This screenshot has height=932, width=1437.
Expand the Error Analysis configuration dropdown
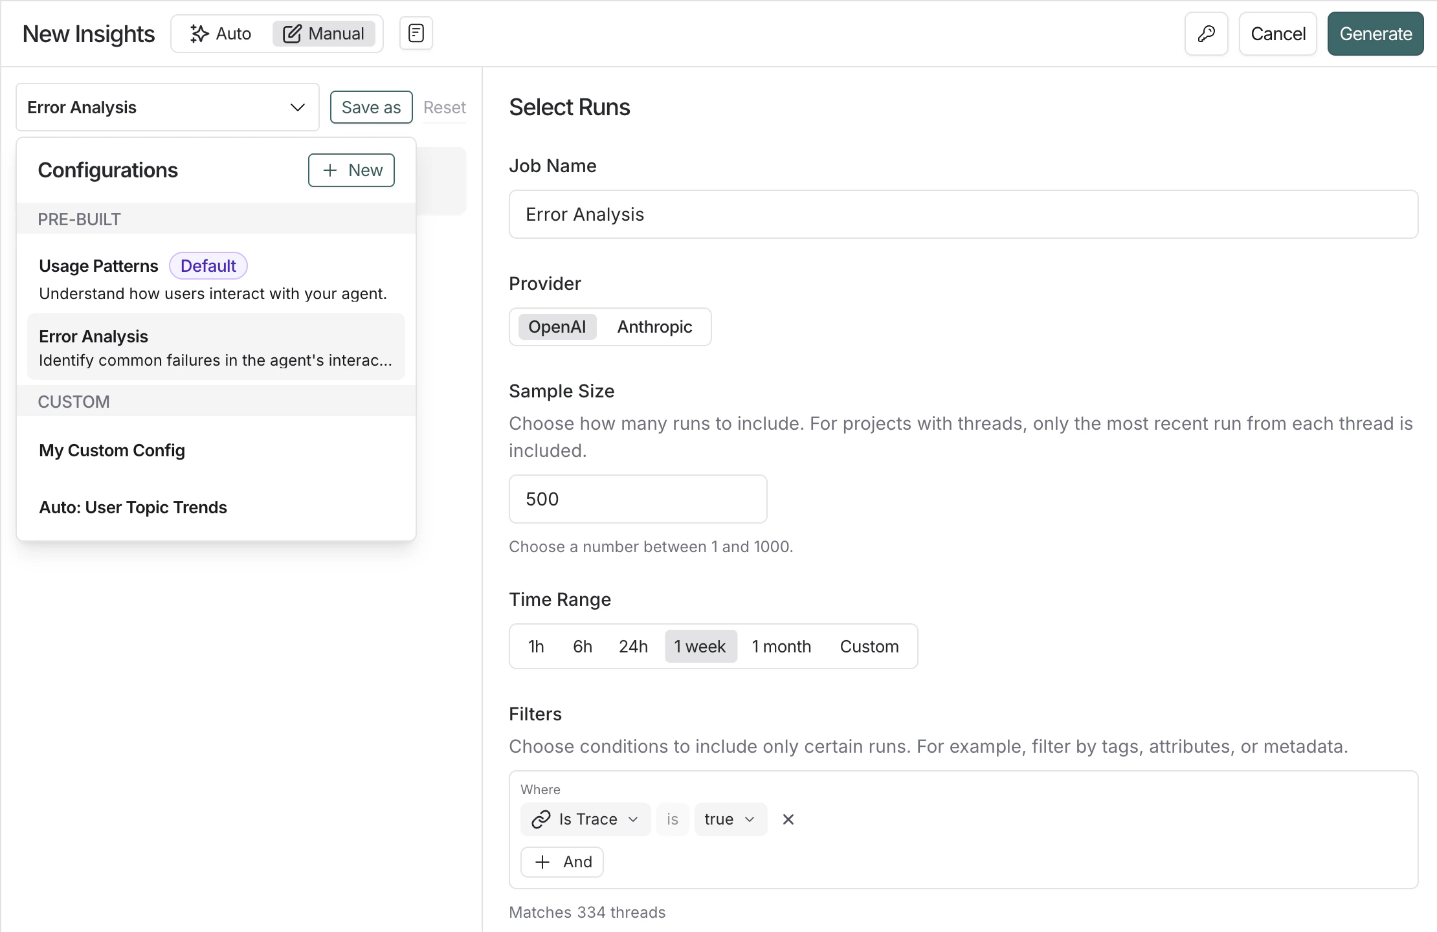[167, 107]
